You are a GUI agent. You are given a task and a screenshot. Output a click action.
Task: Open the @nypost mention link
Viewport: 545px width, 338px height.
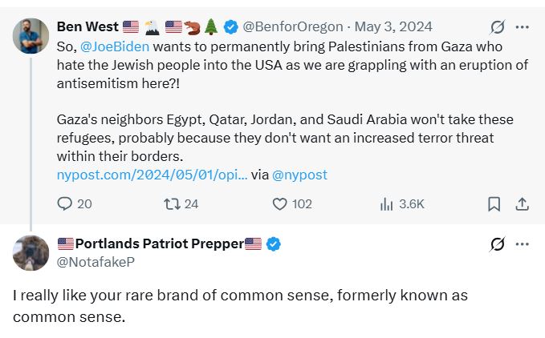300,175
